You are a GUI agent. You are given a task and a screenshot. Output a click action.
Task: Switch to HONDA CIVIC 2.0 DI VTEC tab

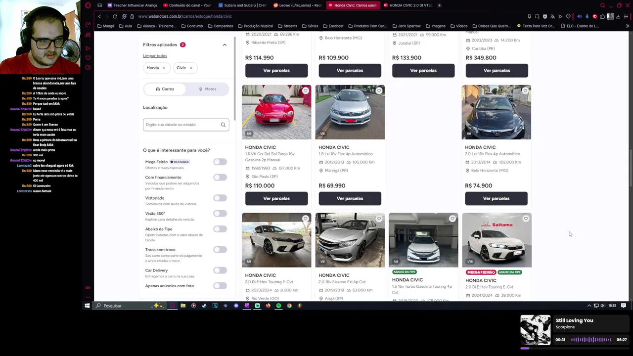pos(407,5)
